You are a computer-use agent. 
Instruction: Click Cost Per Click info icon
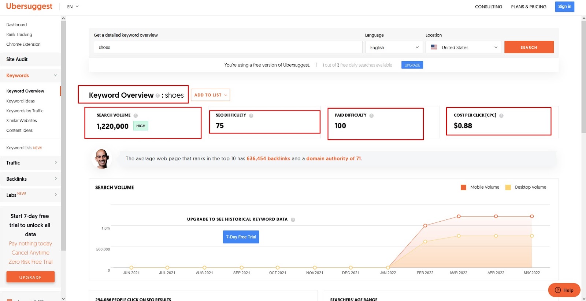501,116
